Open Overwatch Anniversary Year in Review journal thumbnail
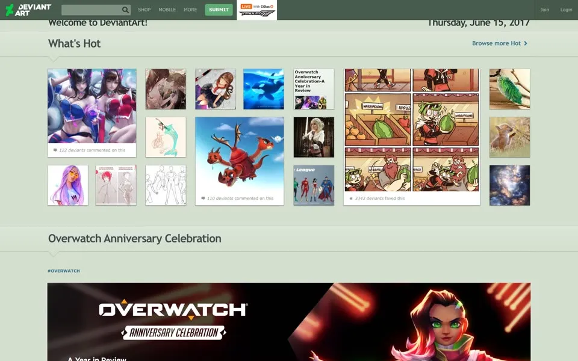Screen dimensions: 578x361 coord(314,89)
